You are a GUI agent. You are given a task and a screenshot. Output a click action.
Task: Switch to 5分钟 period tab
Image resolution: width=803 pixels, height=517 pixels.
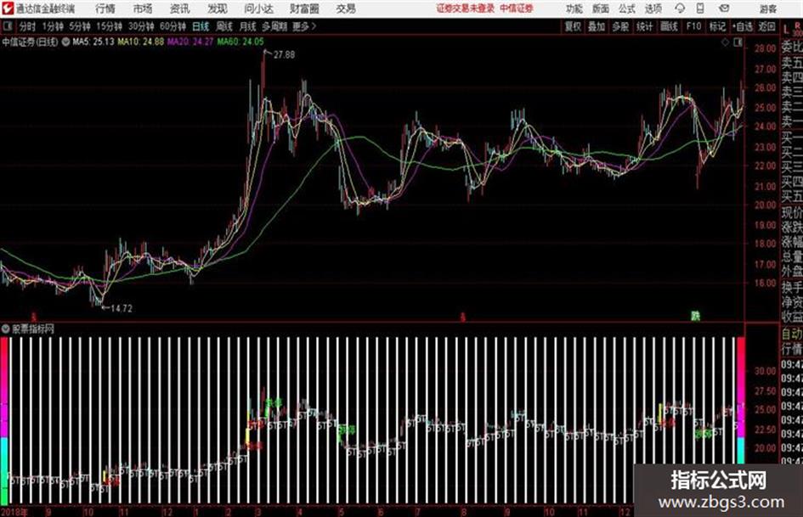pyautogui.click(x=80, y=26)
